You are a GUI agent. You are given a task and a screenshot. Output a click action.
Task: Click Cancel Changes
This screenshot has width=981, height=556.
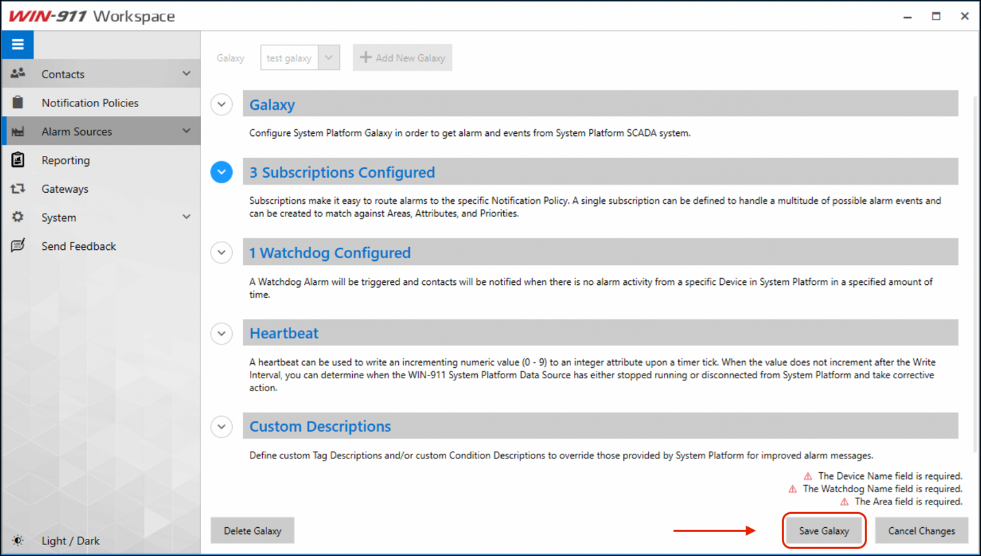click(921, 531)
